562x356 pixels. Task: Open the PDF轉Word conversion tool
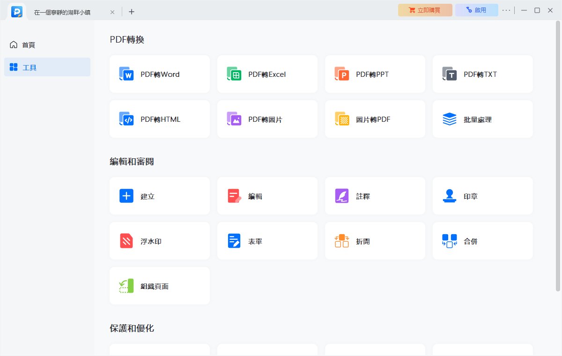(x=159, y=74)
